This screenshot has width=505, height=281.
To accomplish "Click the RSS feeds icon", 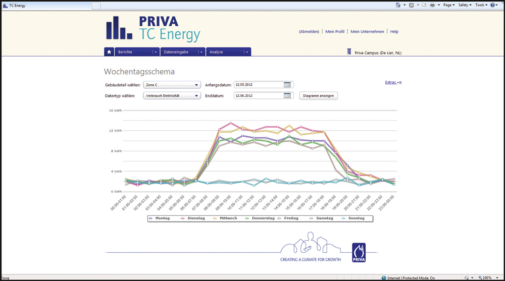I will coord(411,5).
